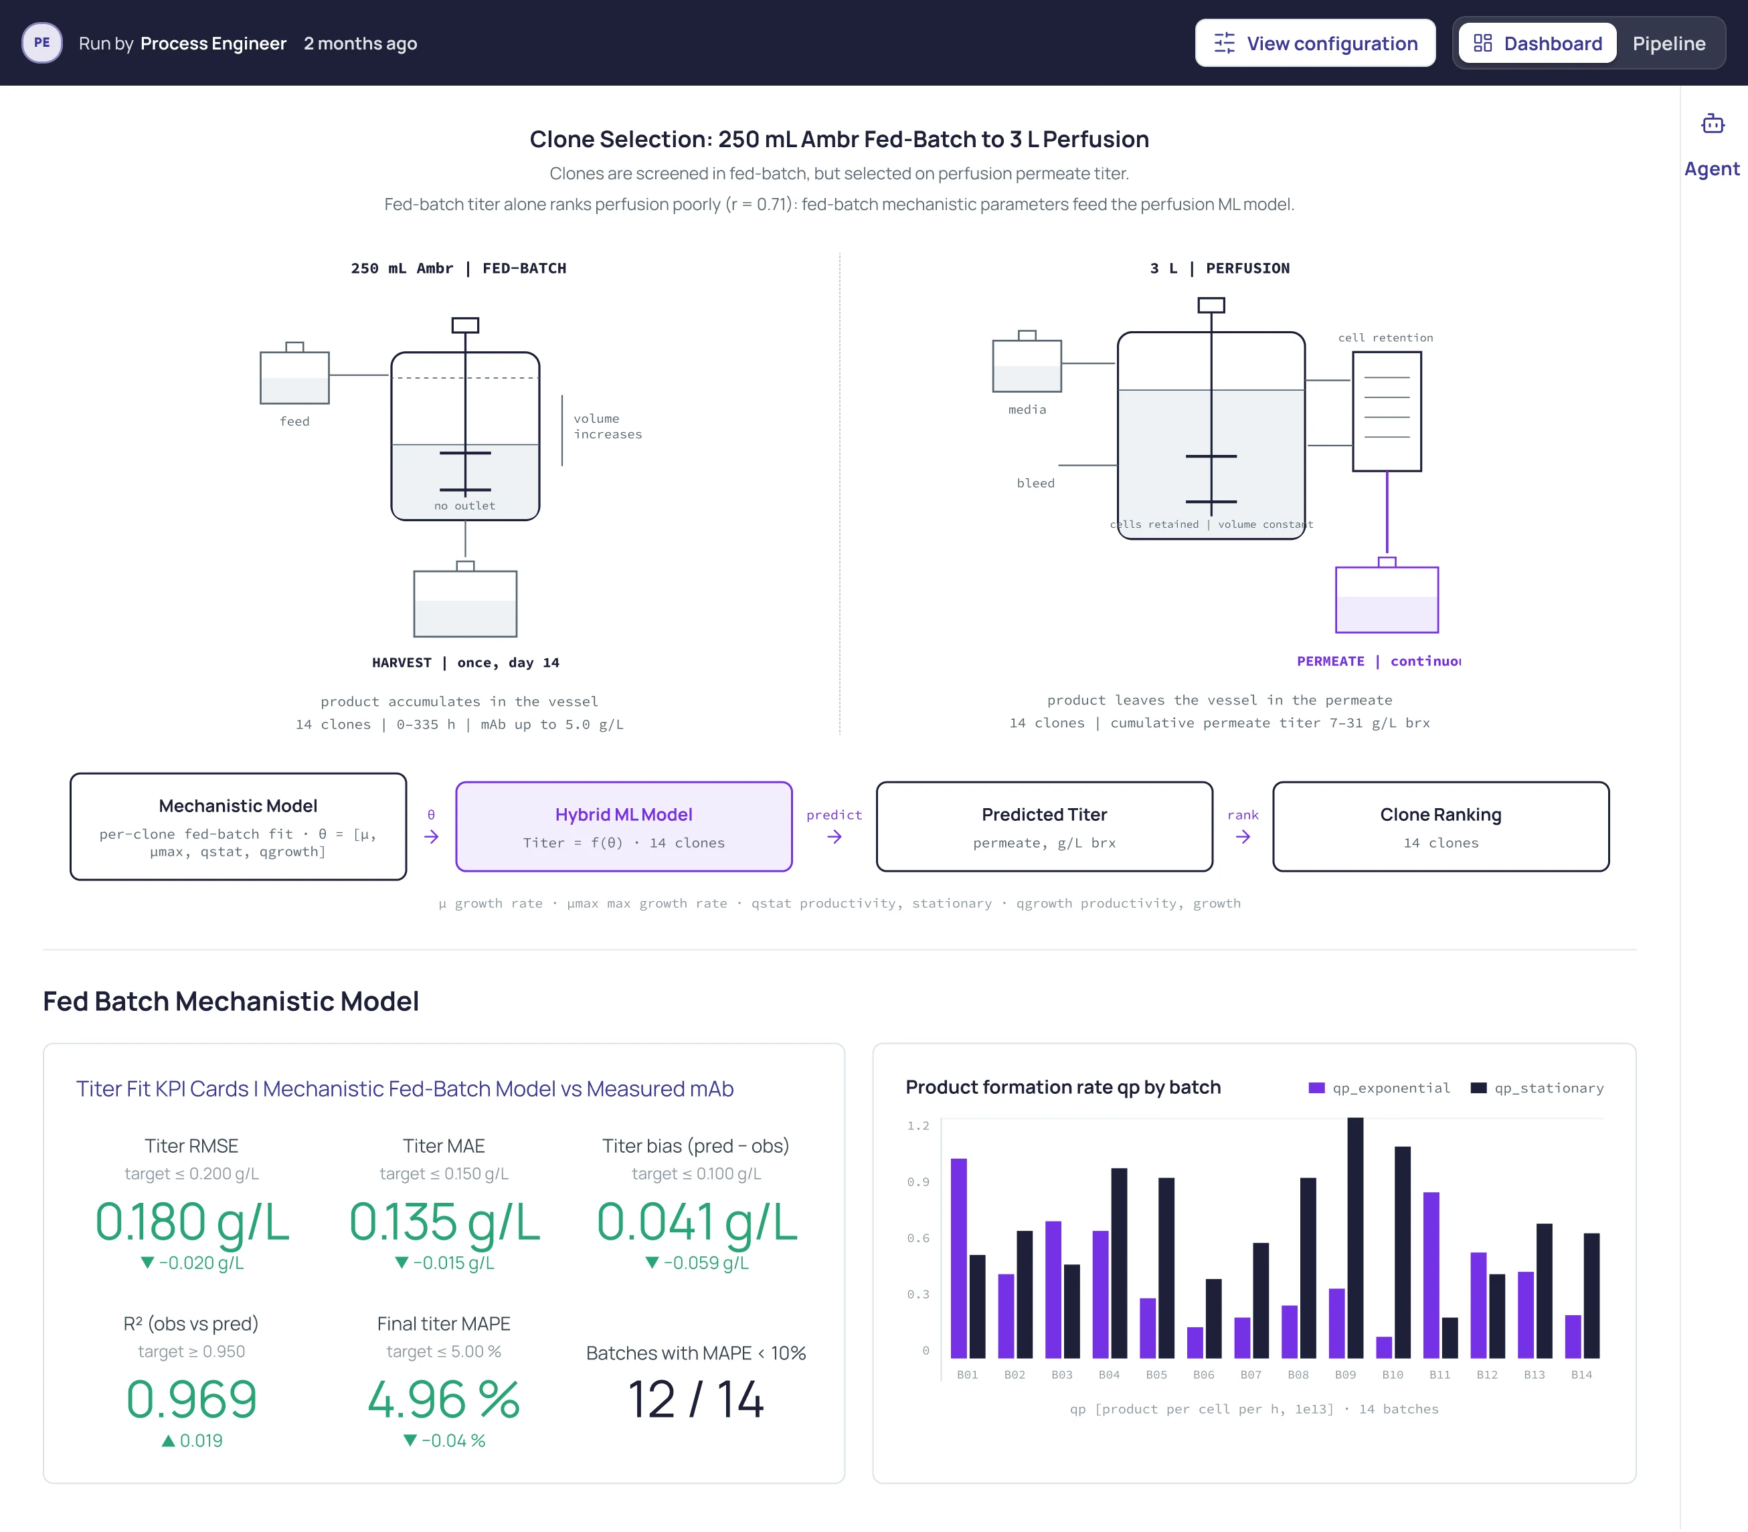Image resolution: width=1748 pixels, height=1532 pixels.
Task: Click the Clone Ranking box
Action: pyautogui.click(x=1440, y=827)
